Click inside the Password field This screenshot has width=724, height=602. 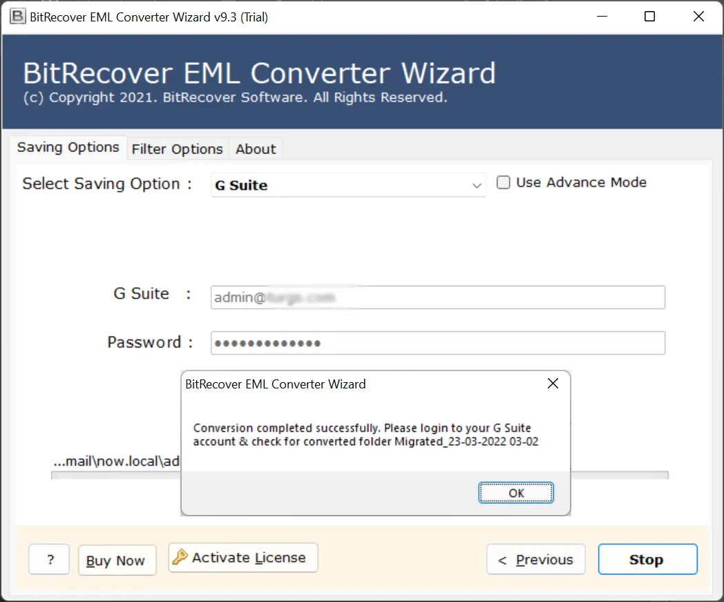coord(437,343)
